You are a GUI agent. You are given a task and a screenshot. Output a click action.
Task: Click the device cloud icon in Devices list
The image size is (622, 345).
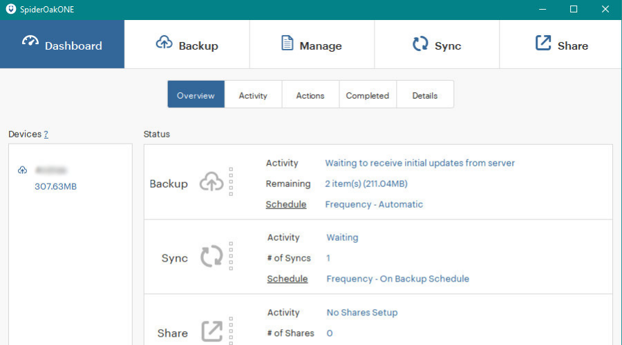tap(22, 170)
